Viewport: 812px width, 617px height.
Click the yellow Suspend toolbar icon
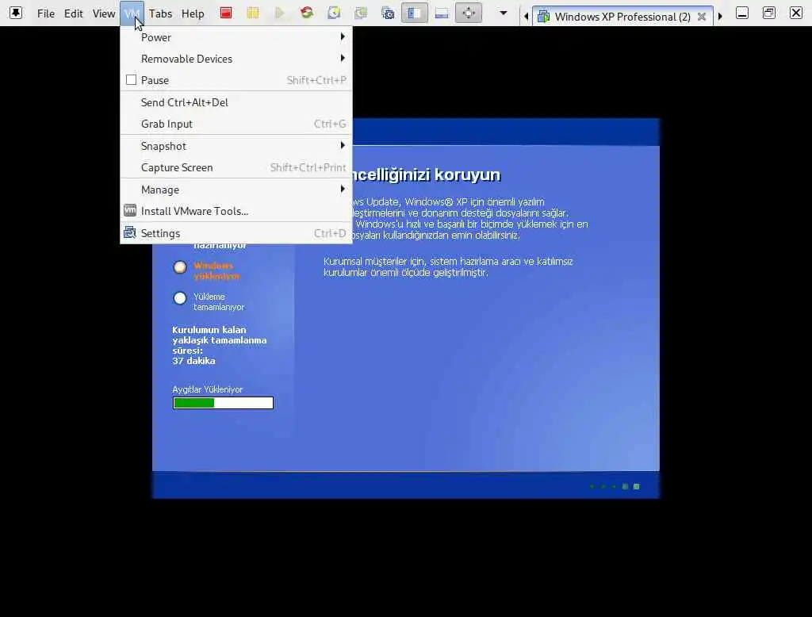[x=253, y=13]
